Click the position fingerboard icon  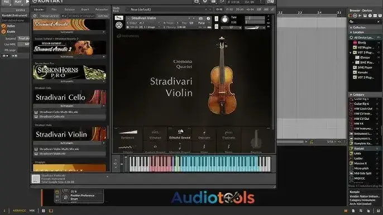point(256,139)
